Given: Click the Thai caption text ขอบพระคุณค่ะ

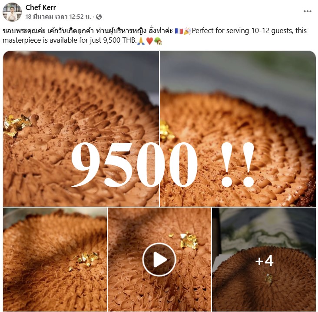Looking at the screenshot, I should pos(24,31).
